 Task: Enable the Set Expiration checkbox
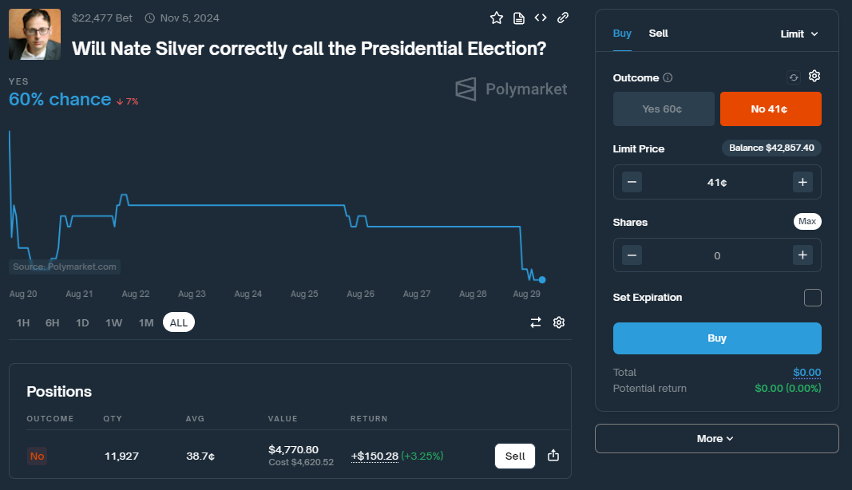pos(812,298)
